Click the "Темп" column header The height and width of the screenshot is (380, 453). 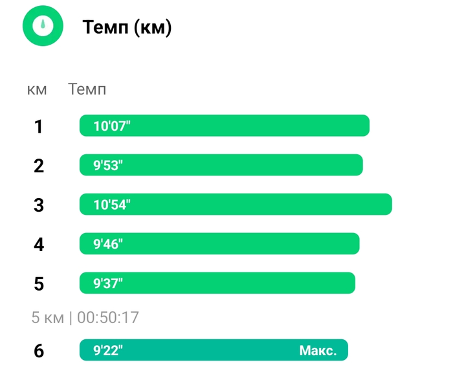pos(87,89)
